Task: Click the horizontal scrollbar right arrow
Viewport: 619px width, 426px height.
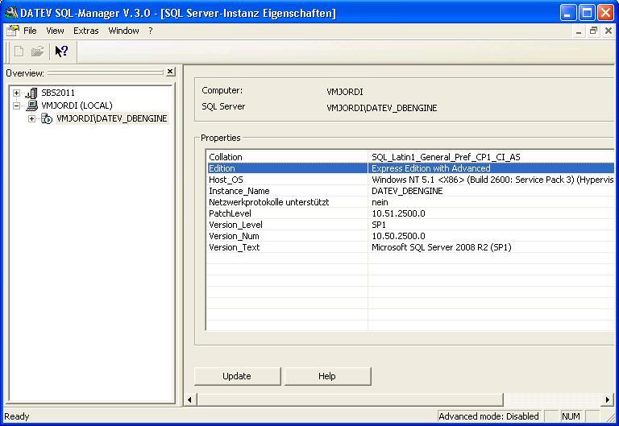Action: pyautogui.click(x=607, y=399)
